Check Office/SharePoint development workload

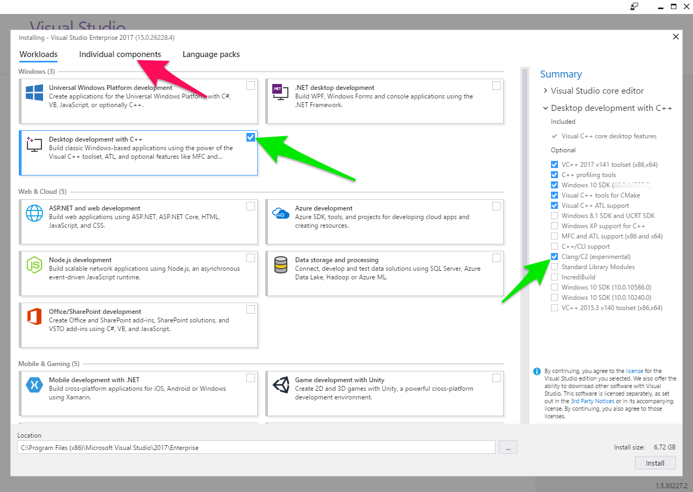coord(251,310)
